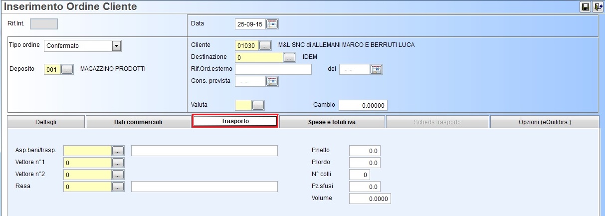Click the Vettore n°1 field
Image resolution: width=605 pixels, height=216 pixels.
[87, 163]
